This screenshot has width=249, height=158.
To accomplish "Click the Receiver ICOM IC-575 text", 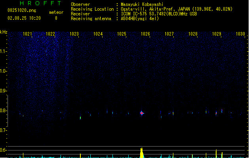I will (x=159, y=14).
